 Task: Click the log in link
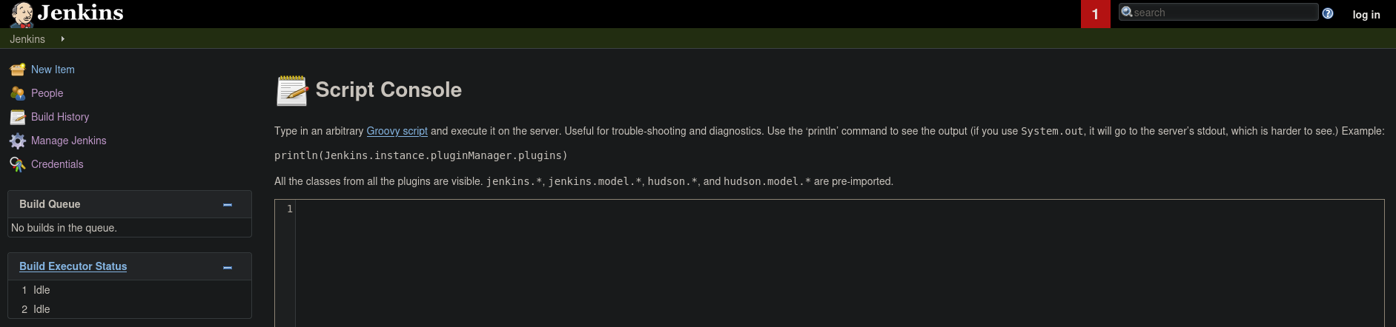(1366, 15)
